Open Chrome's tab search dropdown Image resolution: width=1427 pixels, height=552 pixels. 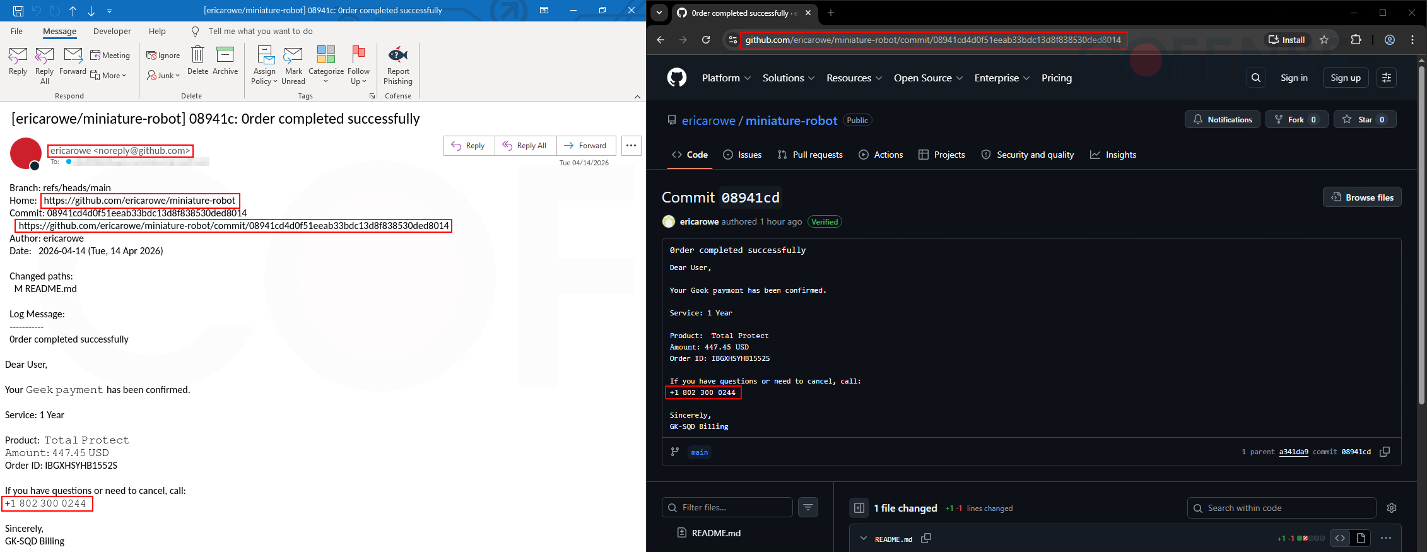click(x=659, y=13)
